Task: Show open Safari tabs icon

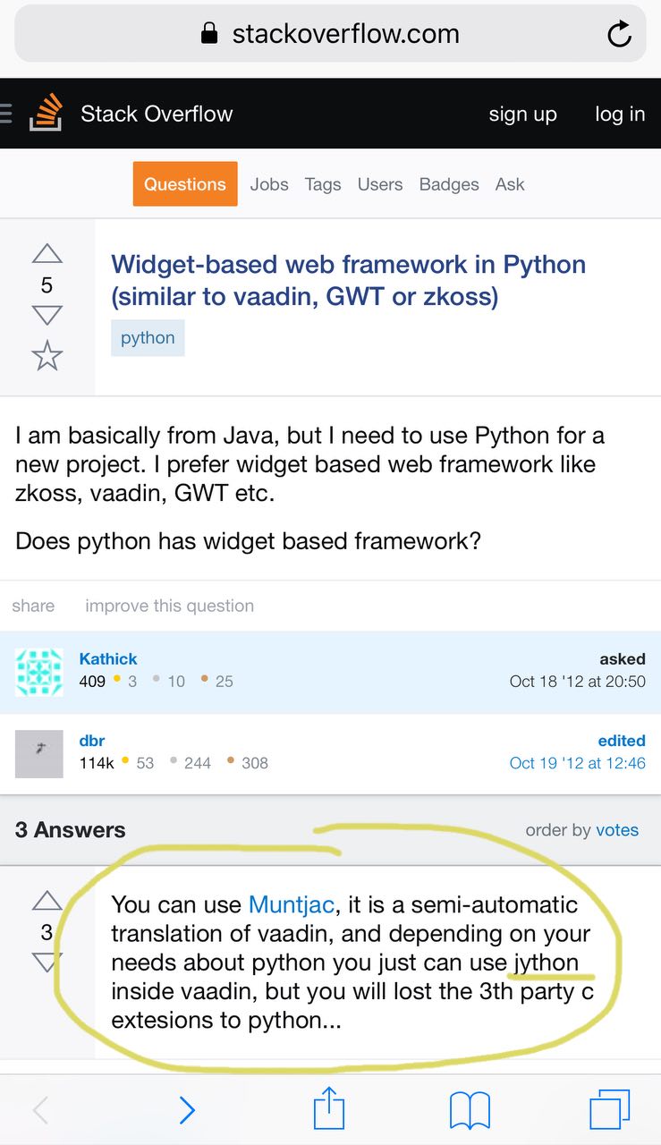Action: (x=610, y=1110)
